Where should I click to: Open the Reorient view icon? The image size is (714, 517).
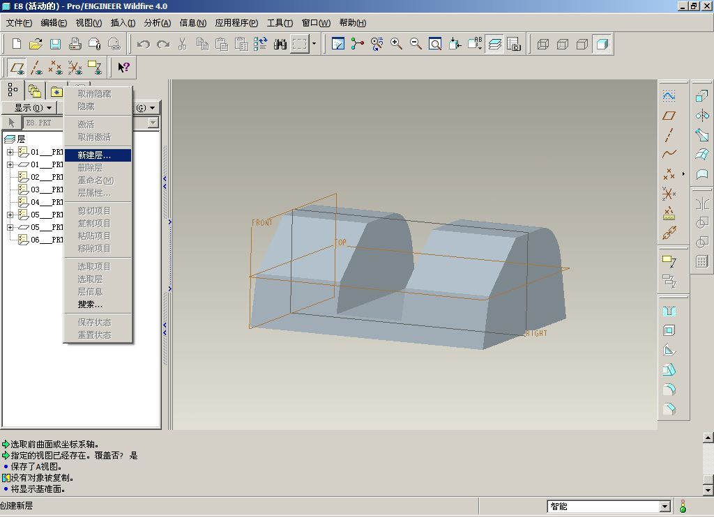point(455,44)
